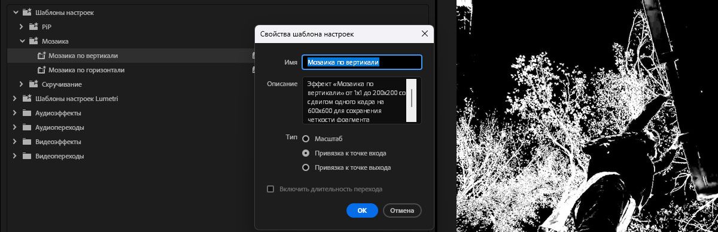Close the Свойства шаблона настроек dialog
718x232 pixels.
tap(425, 34)
